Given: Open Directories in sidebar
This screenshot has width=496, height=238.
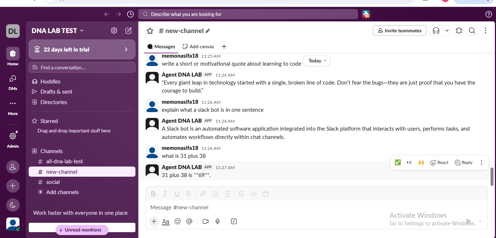Looking at the screenshot, I should [x=82, y=102].
